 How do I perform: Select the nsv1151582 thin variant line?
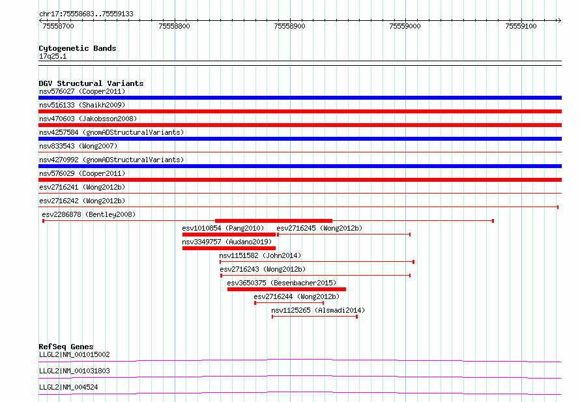(x=317, y=262)
